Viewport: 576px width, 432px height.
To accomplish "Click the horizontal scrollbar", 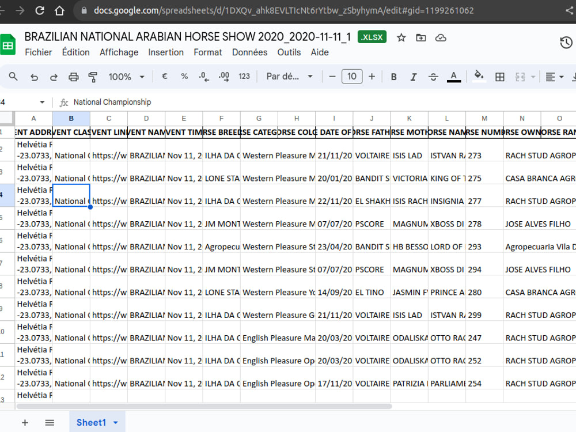I will pos(204,406).
